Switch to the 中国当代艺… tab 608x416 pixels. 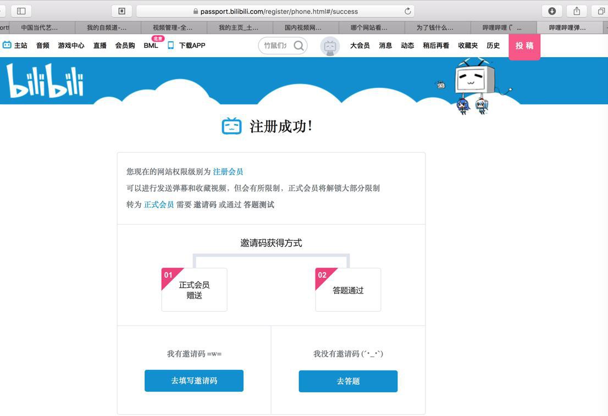coord(42,27)
